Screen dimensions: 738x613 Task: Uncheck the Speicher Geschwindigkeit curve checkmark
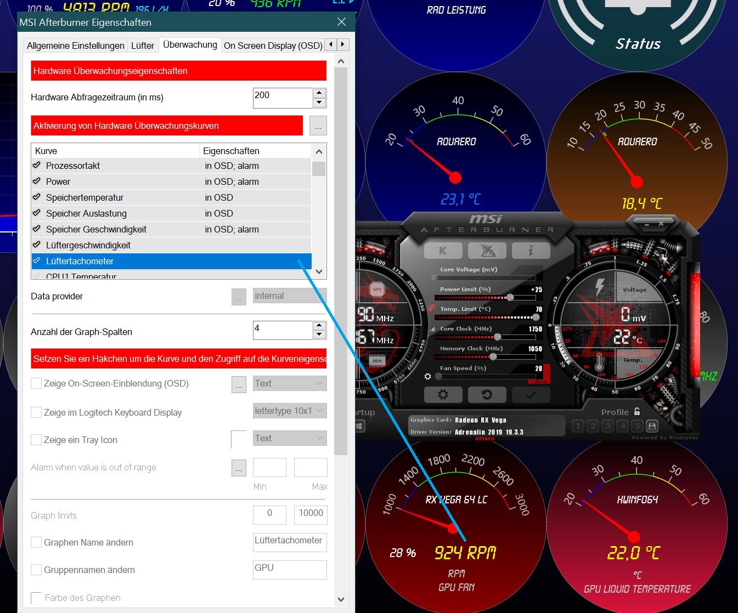click(37, 229)
